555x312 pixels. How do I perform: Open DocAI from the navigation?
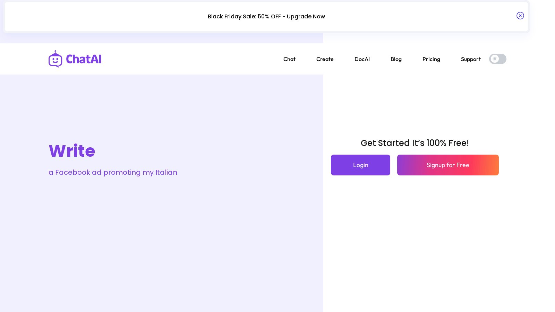(362, 59)
